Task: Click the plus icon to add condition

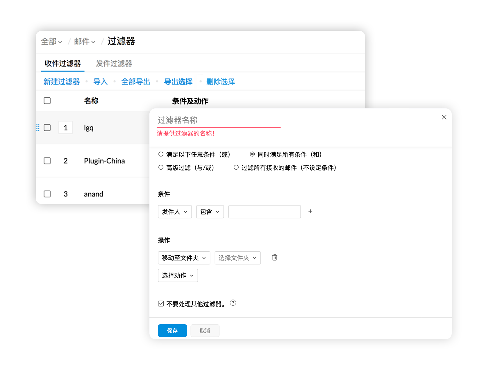Action: (x=310, y=211)
